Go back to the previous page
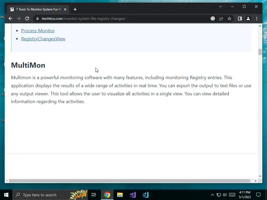Image resolution: width=267 pixels, height=200 pixels. [x=10, y=18]
